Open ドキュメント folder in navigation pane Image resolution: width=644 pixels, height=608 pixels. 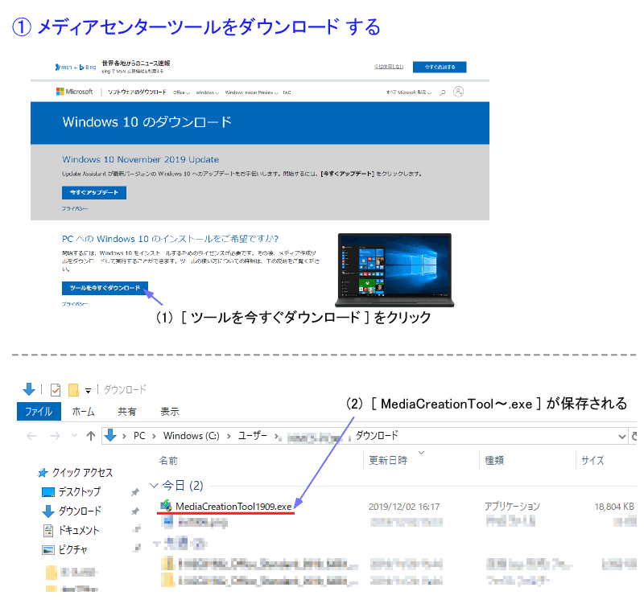(x=79, y=530)
